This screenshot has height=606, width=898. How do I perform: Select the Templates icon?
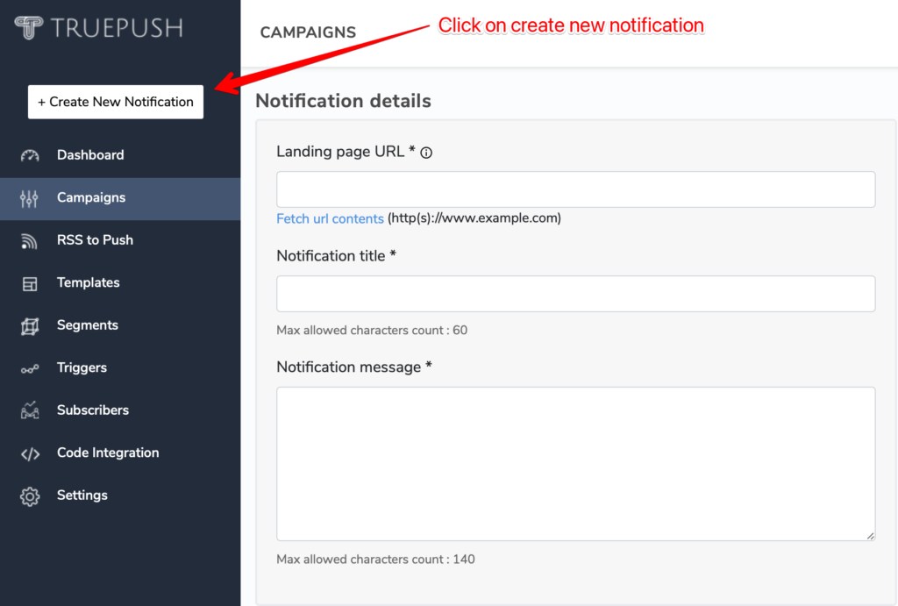pos(29,282)
